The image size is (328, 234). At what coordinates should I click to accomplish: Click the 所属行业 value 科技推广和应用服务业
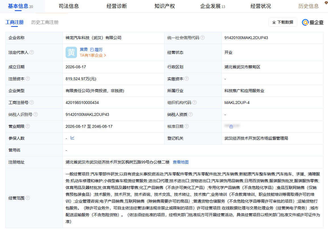click(x=244, y=91)
